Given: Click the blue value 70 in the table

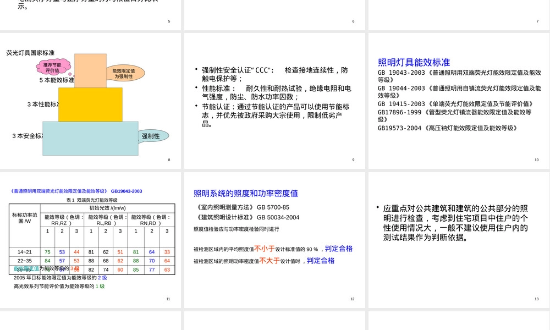Looking at the screenshot, I should (152, 261).
